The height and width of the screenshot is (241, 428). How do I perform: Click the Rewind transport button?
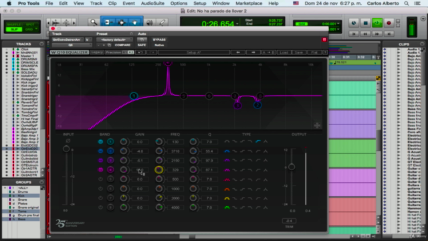pyautogui.click(x=366, y=33)
